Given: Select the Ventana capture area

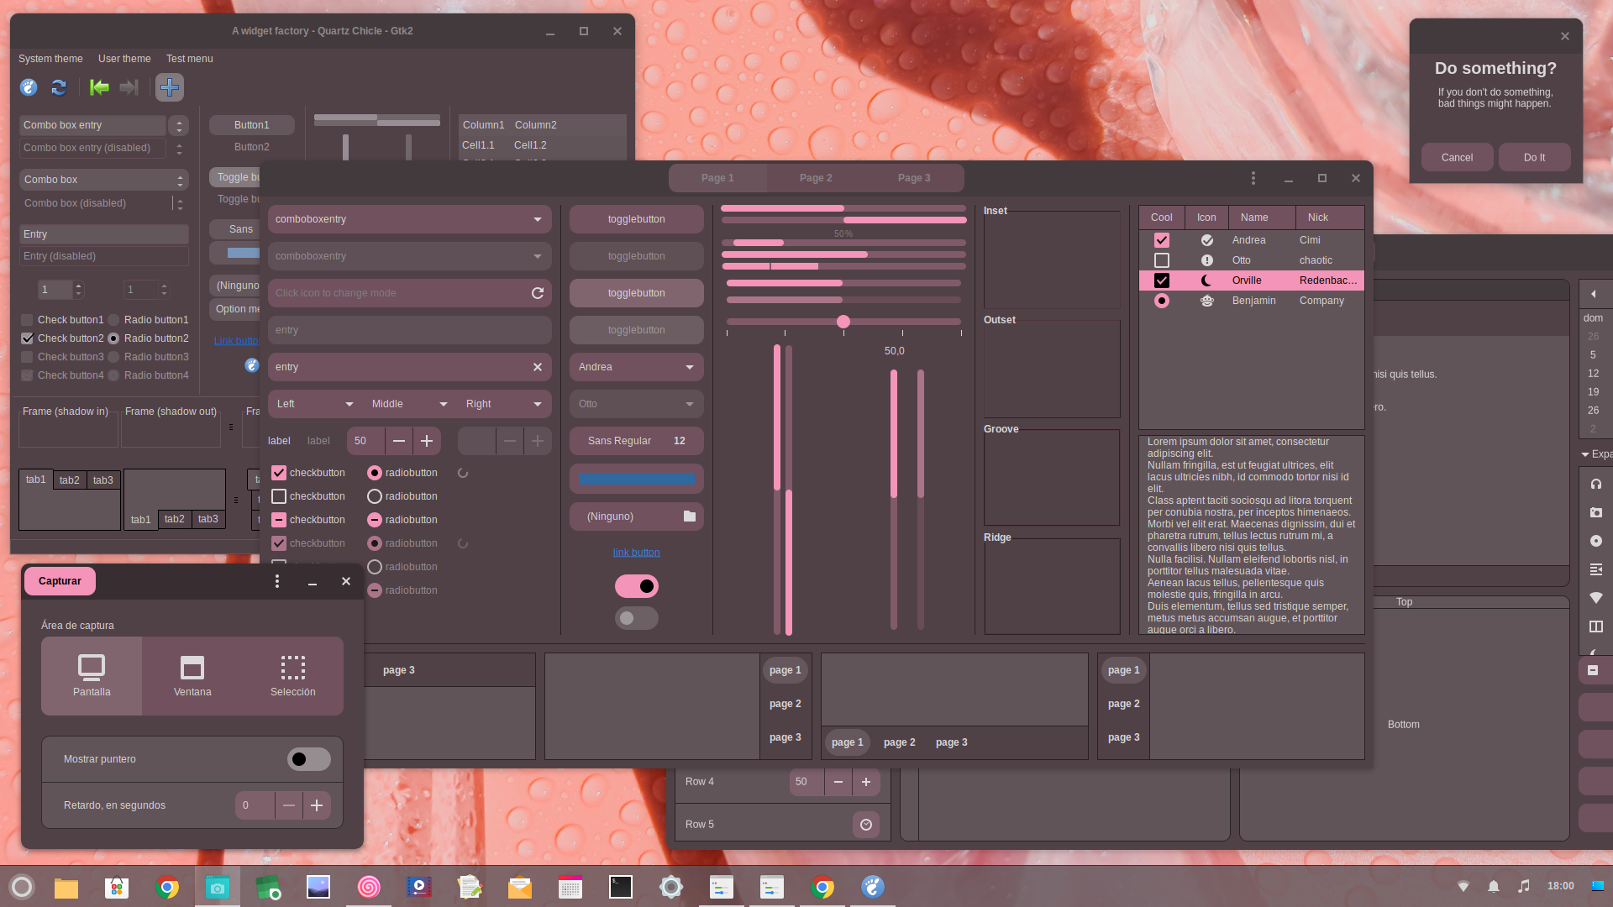Looking at the screenshot, I should pyautogui.click(x=192, y=676).
